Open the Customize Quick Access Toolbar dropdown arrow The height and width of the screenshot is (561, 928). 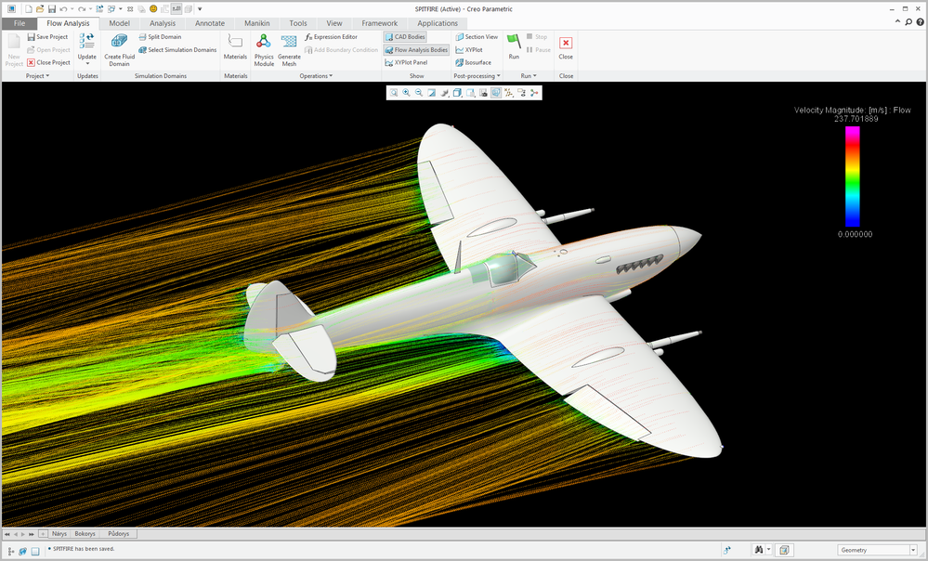200,9
